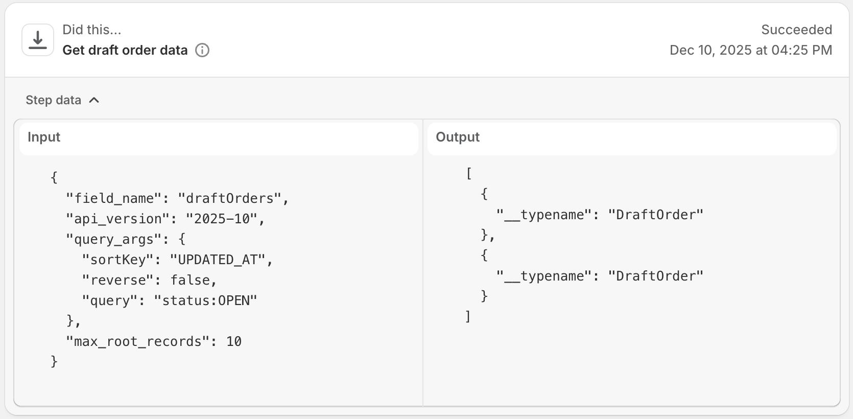
Task: Click the "reverse": false line
Action: [149, 280]
